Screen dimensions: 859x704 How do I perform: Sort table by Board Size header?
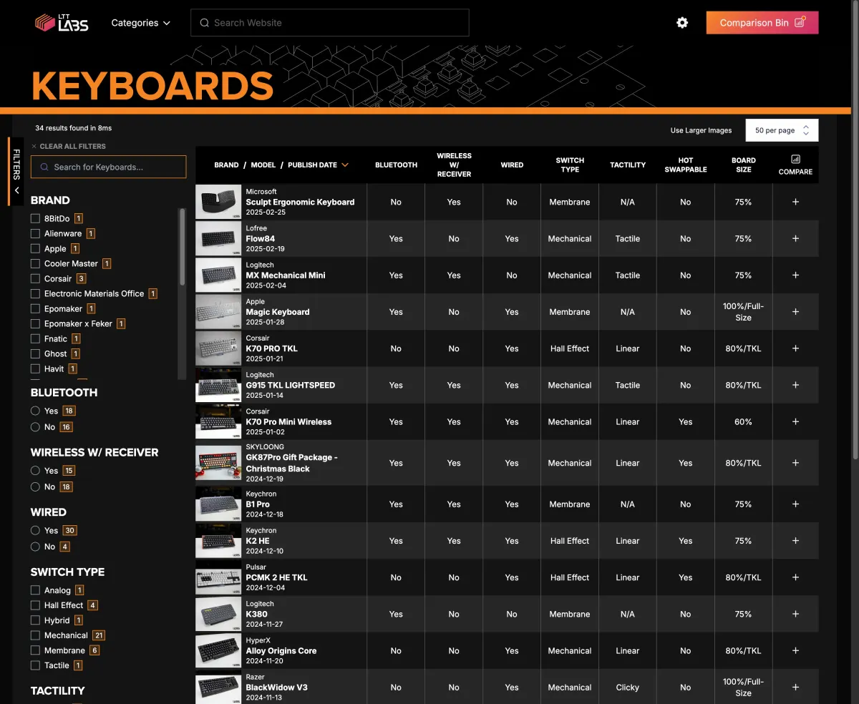click(x=743, y=165)
